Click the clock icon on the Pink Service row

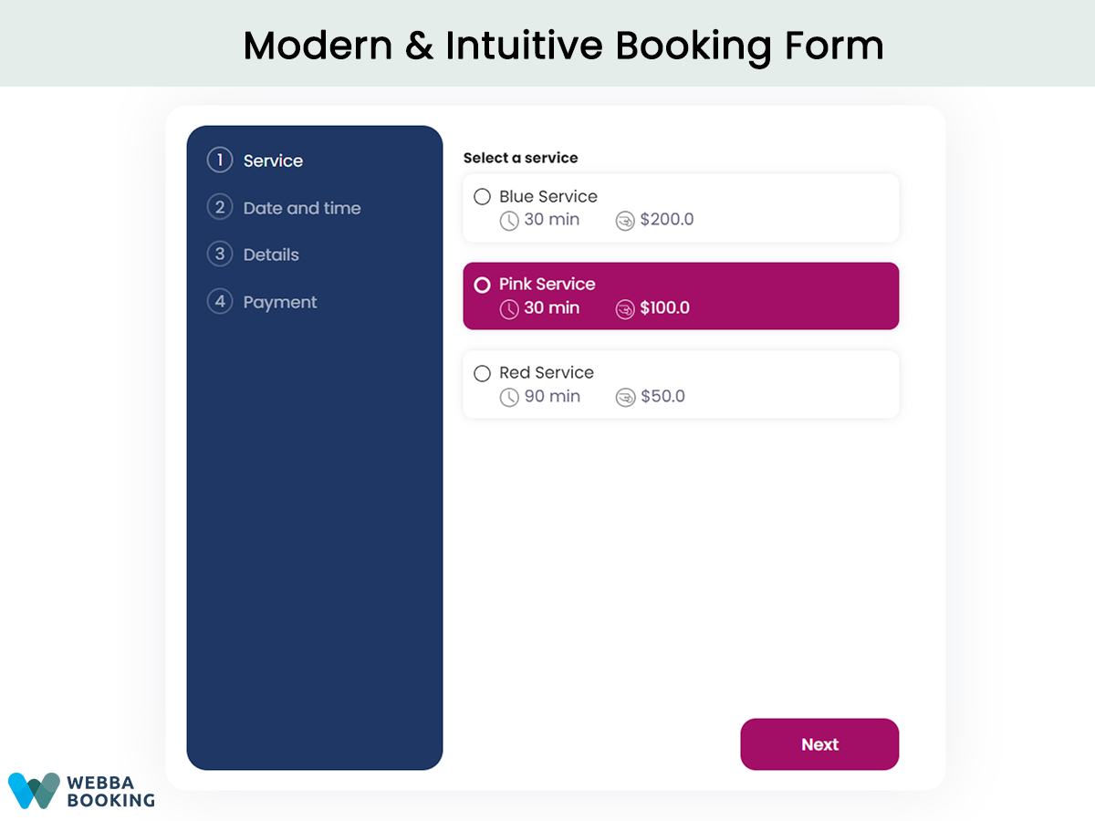pos(509,308)
